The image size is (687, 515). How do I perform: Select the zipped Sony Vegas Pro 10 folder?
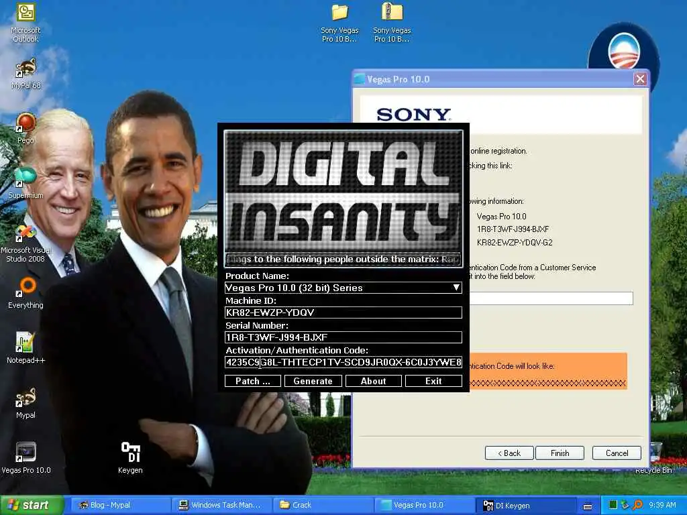pyautogui.click(x=392, y=22)
